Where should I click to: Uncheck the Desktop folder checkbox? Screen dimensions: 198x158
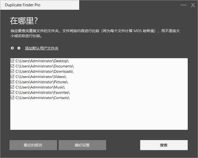click(x=12, y=61)
